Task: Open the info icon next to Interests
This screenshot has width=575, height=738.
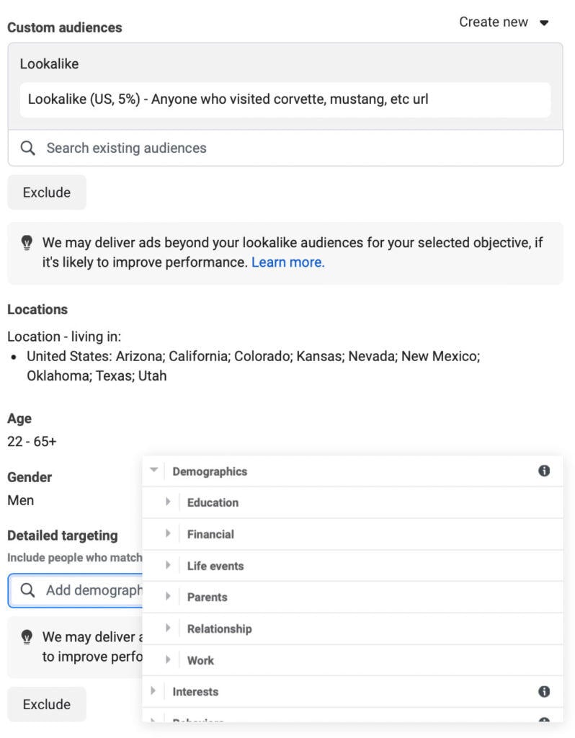Action: [x=545, y=691]
